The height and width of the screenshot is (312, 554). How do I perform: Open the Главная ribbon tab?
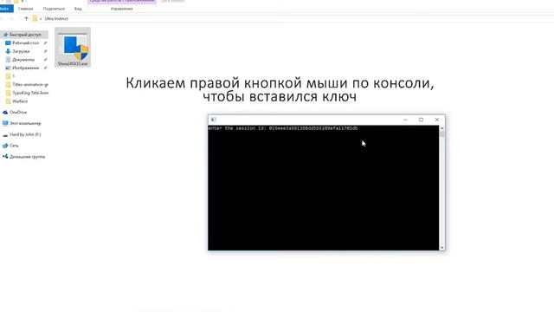point(25,9)
